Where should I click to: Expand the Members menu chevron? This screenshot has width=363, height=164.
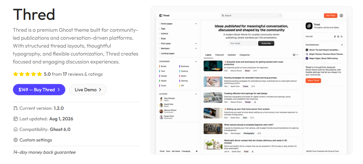tap(196, 49)
